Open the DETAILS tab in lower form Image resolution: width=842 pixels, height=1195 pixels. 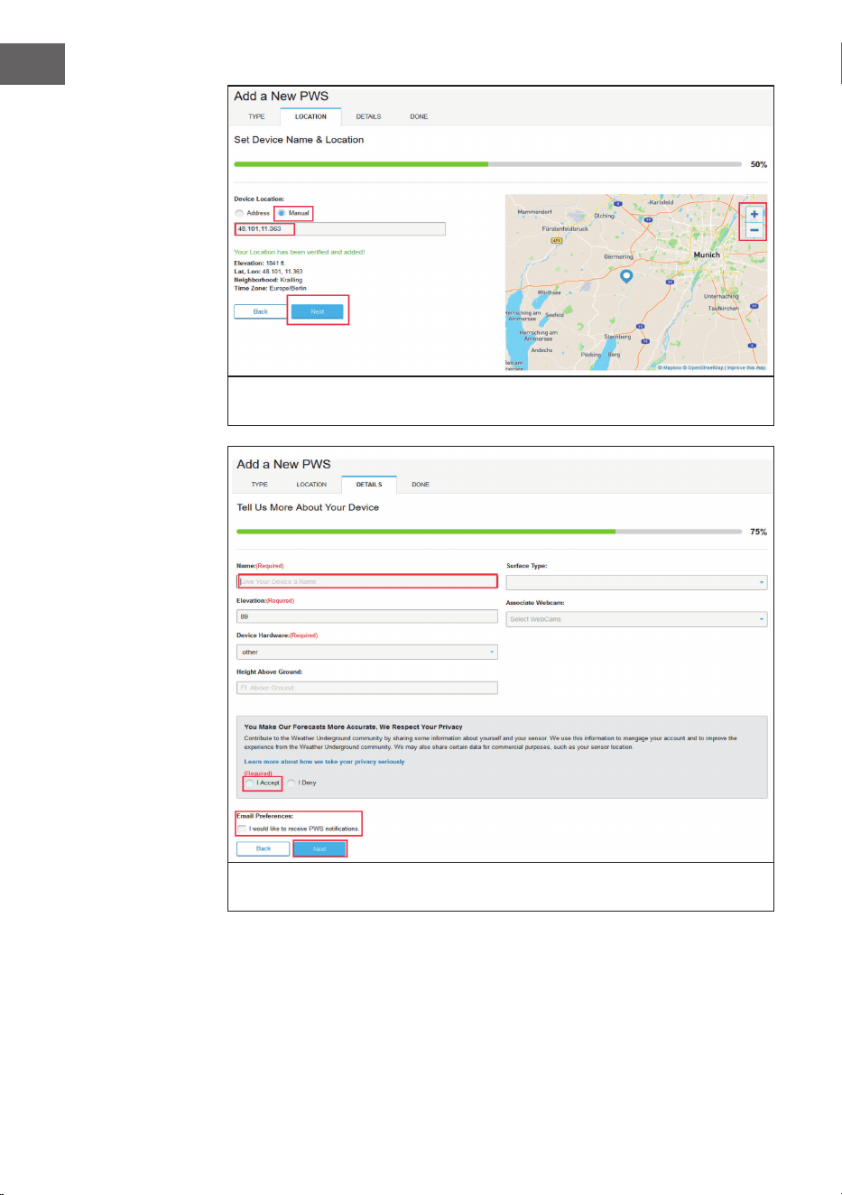click(369, 485)
